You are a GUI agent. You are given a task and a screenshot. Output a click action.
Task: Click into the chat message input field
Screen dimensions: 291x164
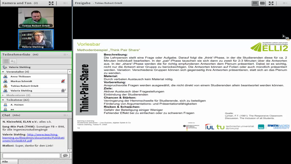[x=31, y=155]
